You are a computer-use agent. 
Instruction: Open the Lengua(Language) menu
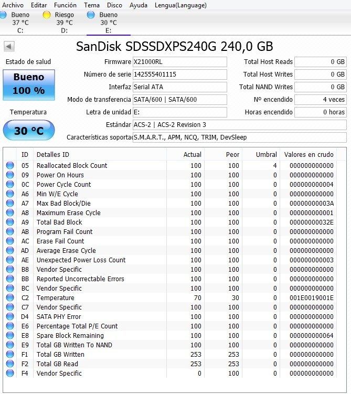tap(180, 5)
